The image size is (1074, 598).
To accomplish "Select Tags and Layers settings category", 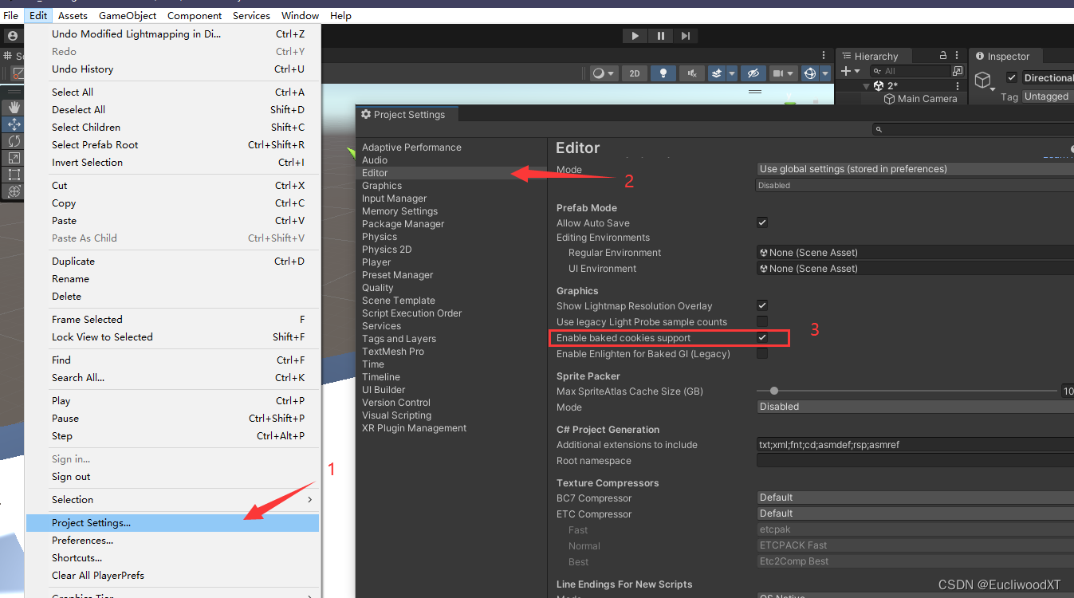I will [399, 338].
